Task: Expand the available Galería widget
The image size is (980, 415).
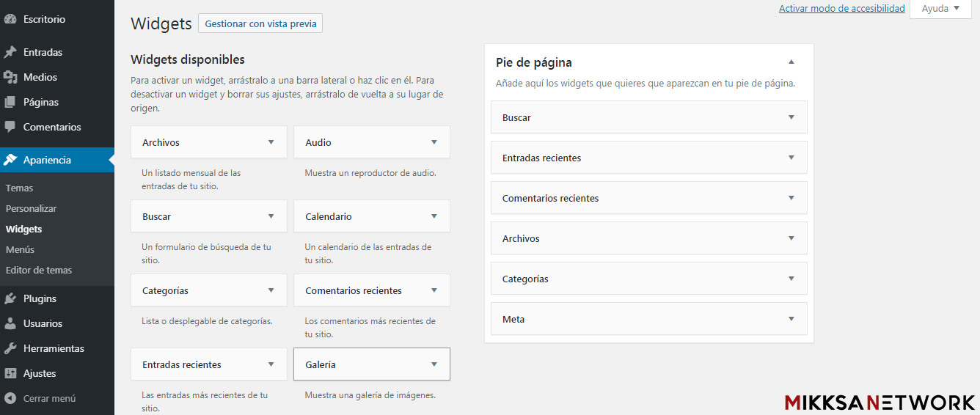Action: coord(434,364)
